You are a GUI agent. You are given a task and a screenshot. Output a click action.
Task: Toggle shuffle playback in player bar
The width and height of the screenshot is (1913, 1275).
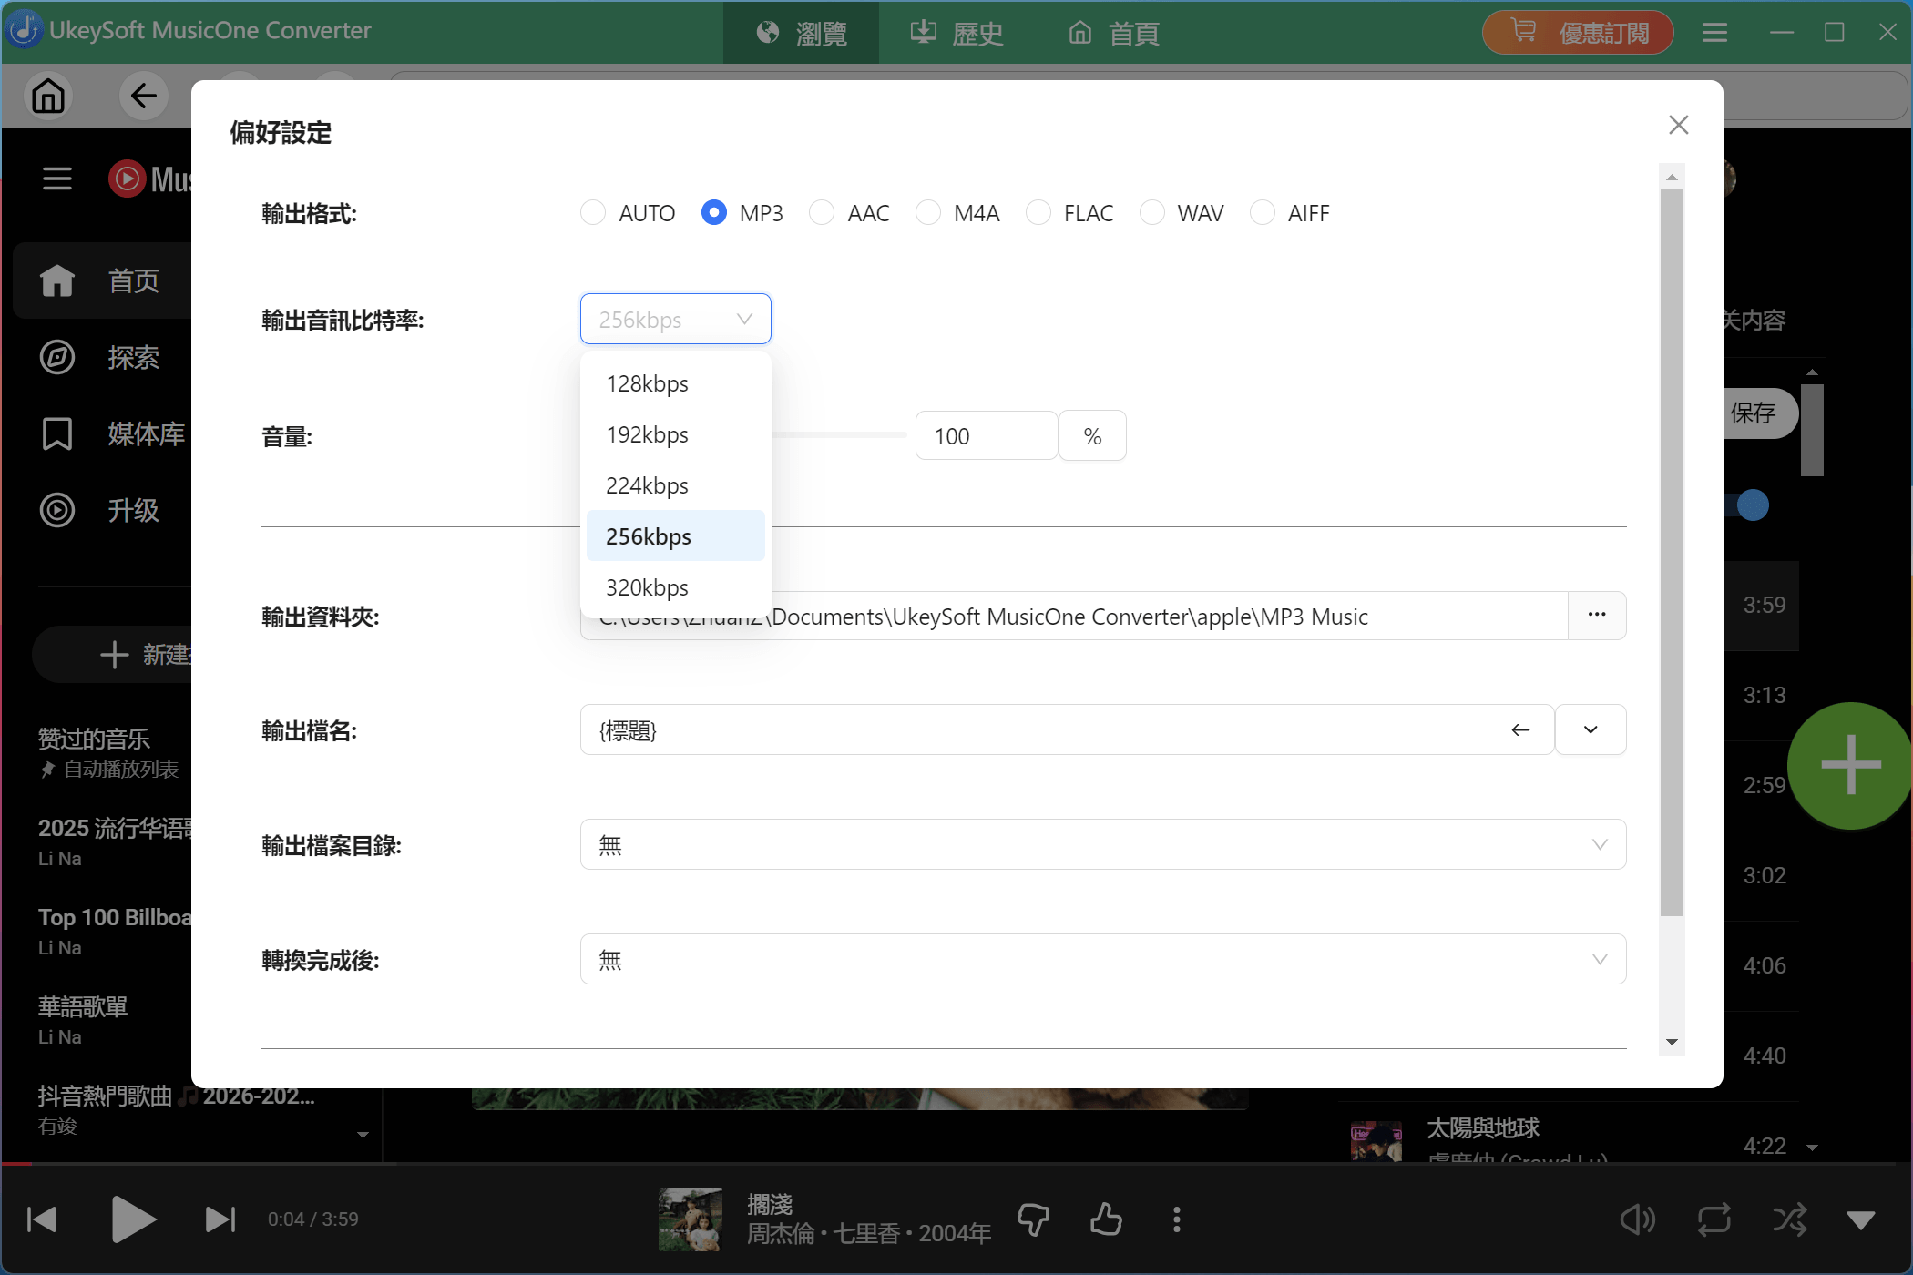click(x=1790, y=1219)
